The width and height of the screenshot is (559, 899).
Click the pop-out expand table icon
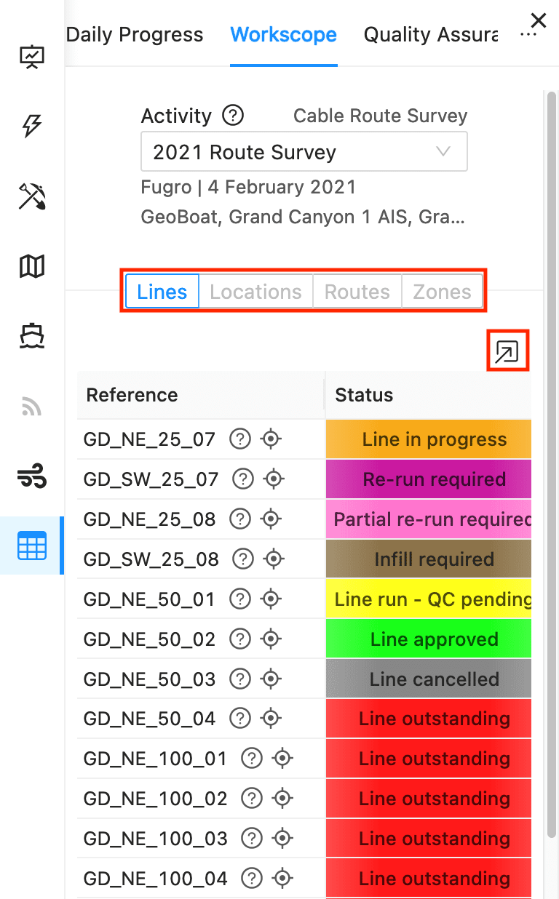point(507,352)
